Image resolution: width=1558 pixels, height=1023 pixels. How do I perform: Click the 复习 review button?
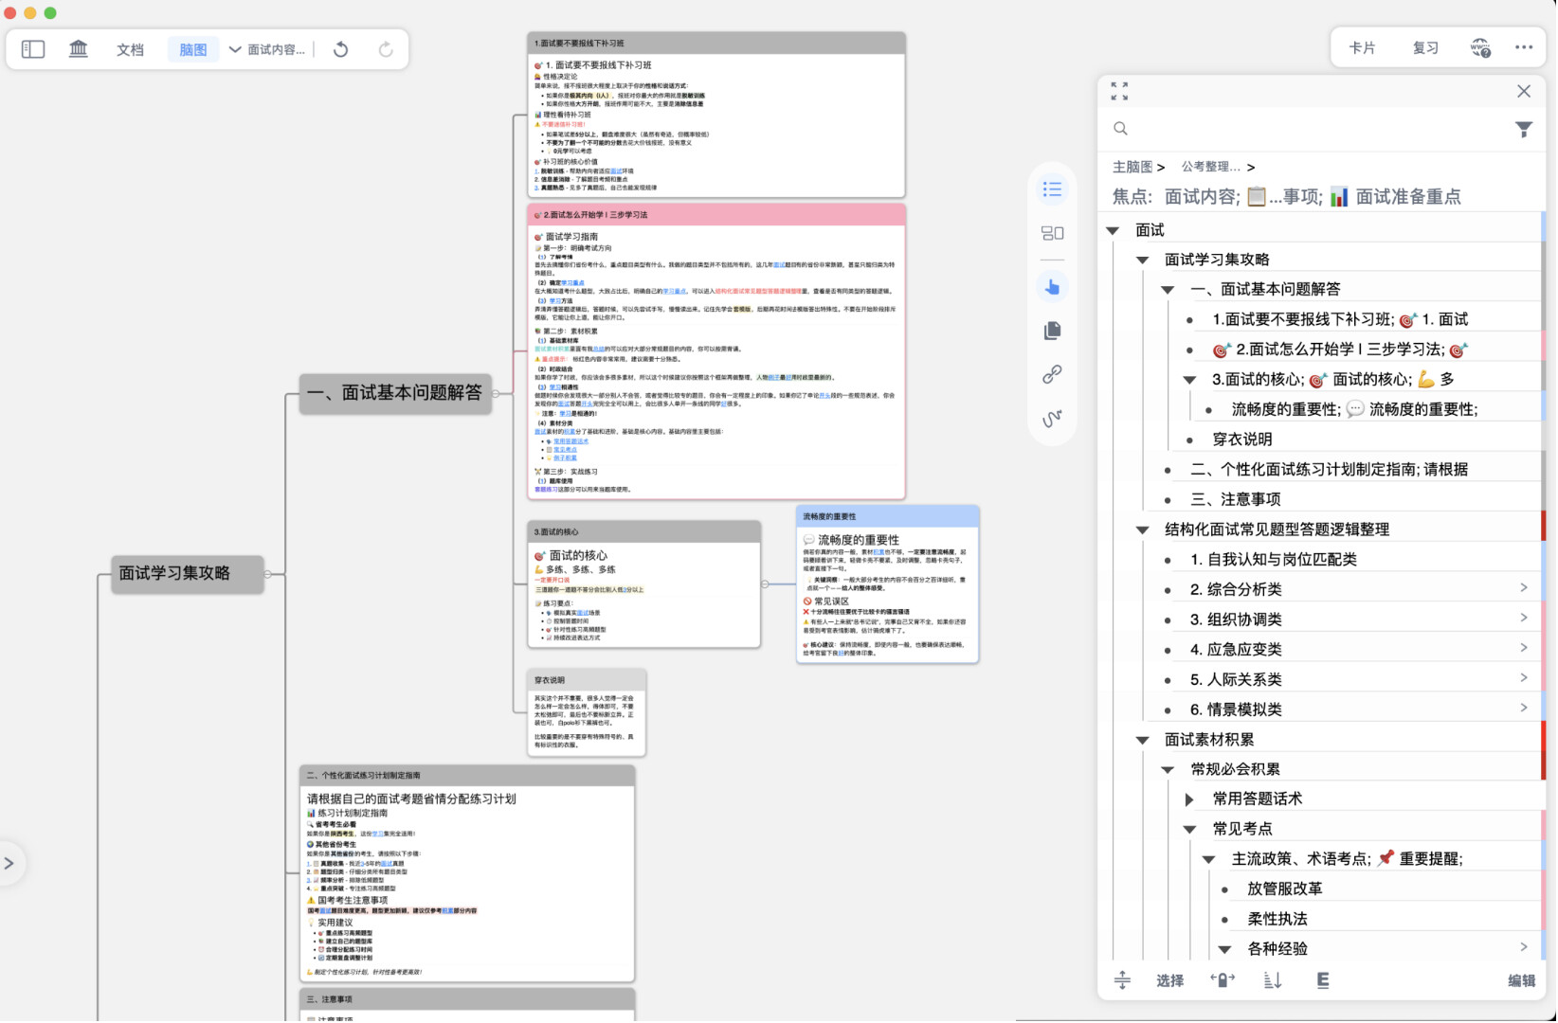(1425, 48)
